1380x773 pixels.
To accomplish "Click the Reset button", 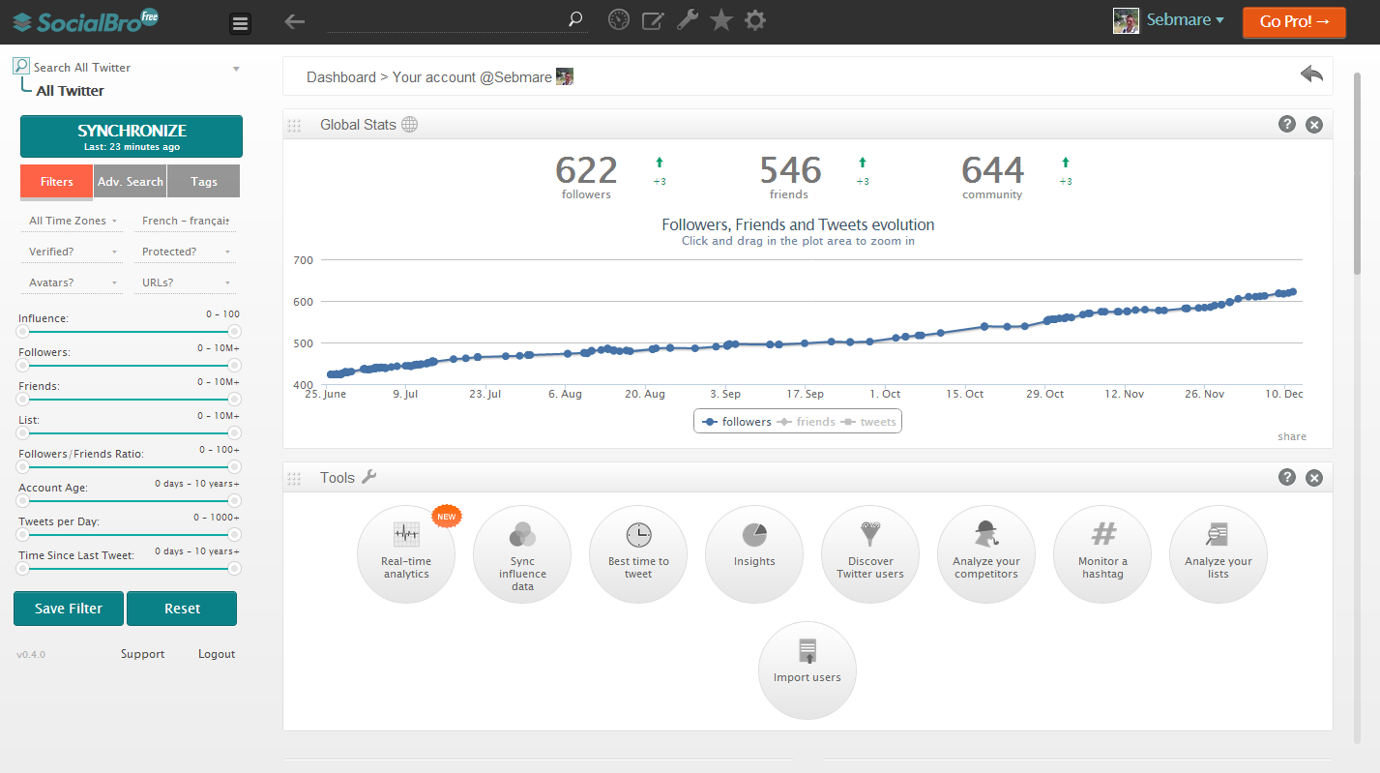I will [182, 609].
